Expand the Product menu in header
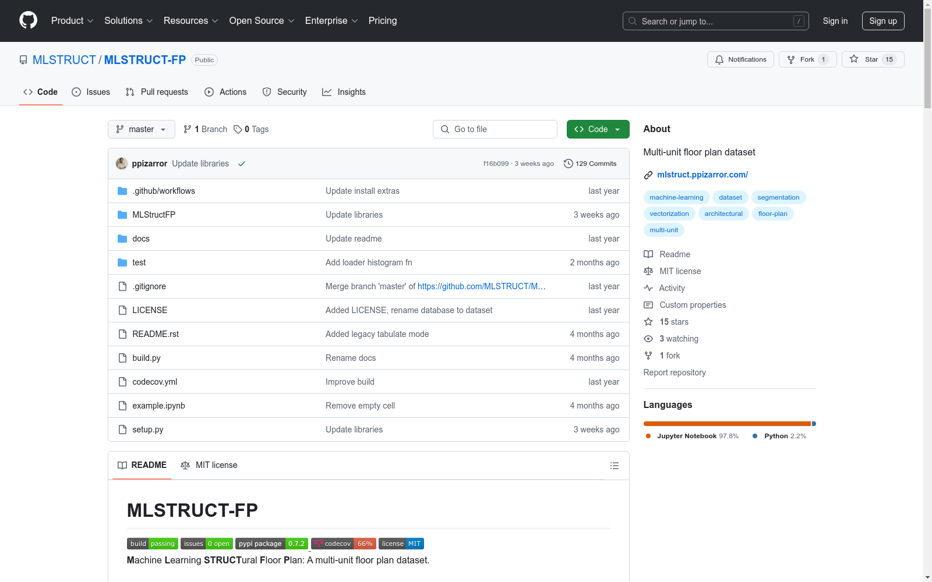The width and height of the screenshot is (932, 582). click(x=72, y=21)
